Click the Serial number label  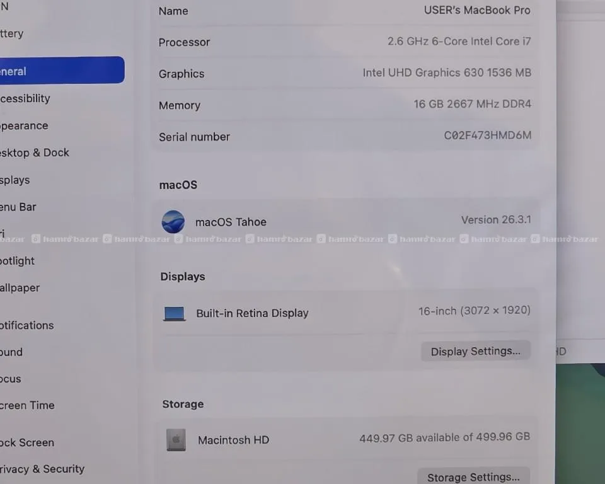point(194,137)
